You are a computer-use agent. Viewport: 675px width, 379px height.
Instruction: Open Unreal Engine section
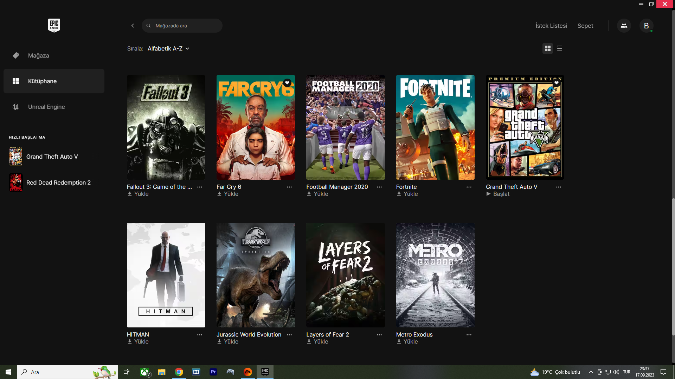54,107
